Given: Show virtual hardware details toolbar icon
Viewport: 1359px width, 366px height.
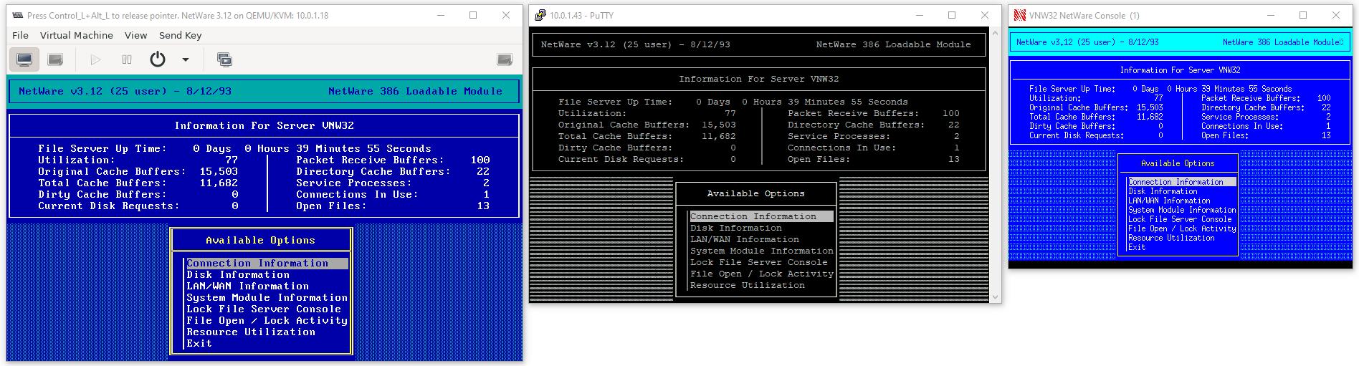Looking at the screenshot, I should click(55, 59).
